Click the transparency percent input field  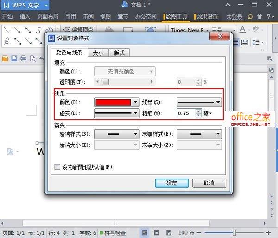(186, 82)
